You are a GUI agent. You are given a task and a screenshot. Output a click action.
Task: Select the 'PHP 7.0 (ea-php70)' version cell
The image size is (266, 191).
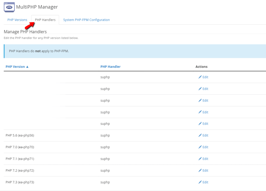[20, 147]
